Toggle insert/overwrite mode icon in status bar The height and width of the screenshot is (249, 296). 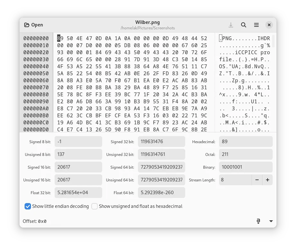pyautogui.click(x=258, y=221)
